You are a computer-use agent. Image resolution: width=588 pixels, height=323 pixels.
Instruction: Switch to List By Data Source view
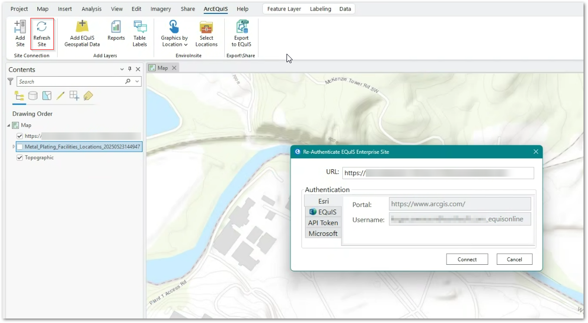coord(33,96)
